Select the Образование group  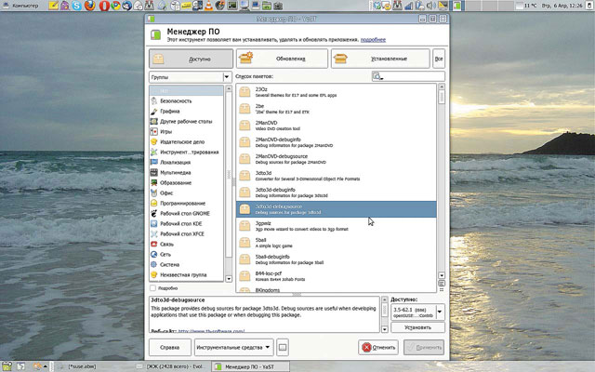coord(186,183)
